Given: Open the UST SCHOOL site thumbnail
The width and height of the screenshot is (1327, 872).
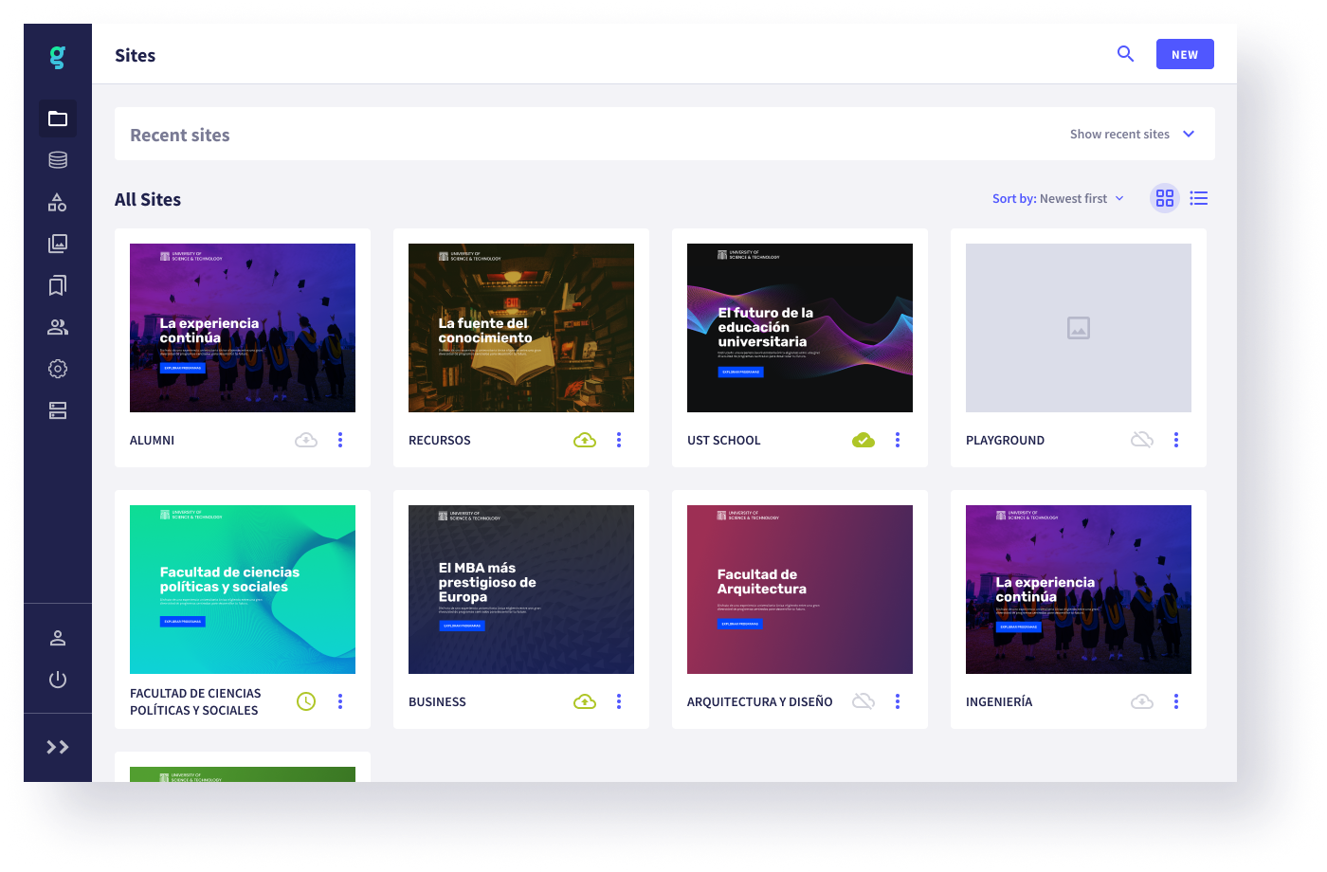Looking at the screenshot, I should pyautogui.click(x=800, y=328).
